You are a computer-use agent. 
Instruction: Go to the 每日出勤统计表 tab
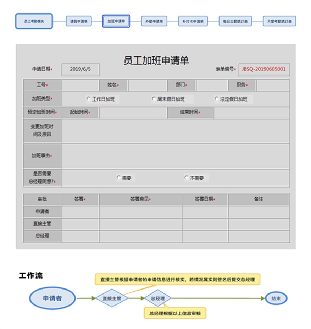235,21
